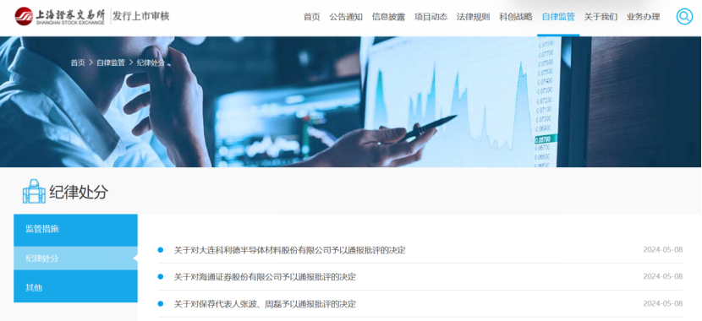Click the hero banner image
Image resolution: width=702 pixels, height=321 pixels.
[x=351, y=102]
